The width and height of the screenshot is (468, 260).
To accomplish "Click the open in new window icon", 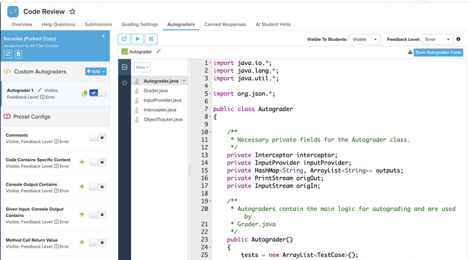I will click(x=124, y=39).
